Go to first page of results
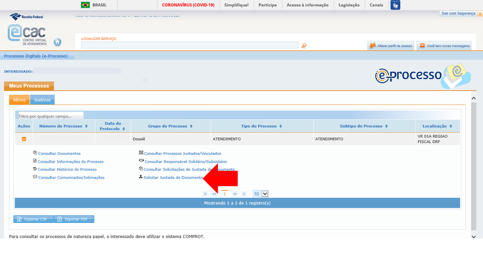 [x=205, y=194]
